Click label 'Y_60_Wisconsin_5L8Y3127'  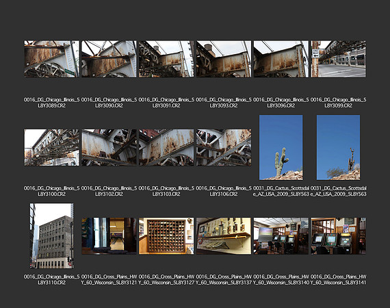coord(166,283)
